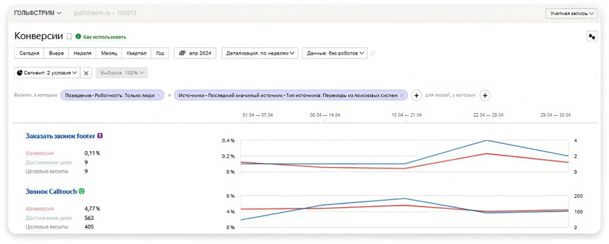Viewport: 609px width, 244px height.
Task: Expand Детализация: по неделям dropdown
Action: click(x=260, y=53)
